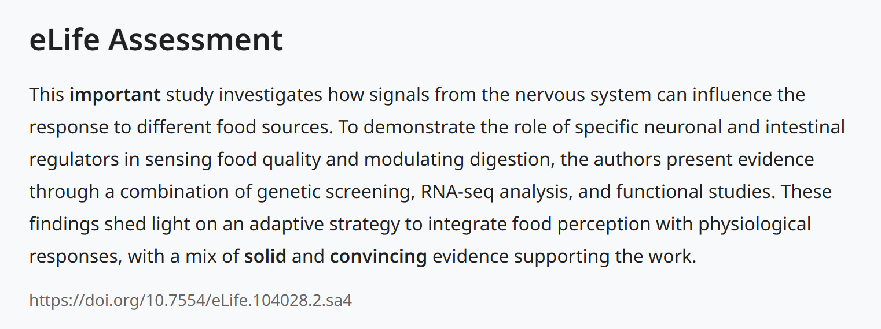This screenshot has width=881, height=329.
Task: Click the bold word "convincing"
Action: tap(378, 256)
